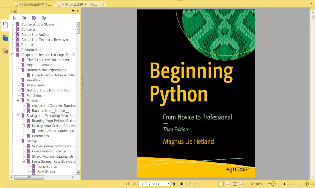Screen dimensions: 315x188
Task: Select the Statements bookmark
Action: pyautogui.click(x=36, y=85)
